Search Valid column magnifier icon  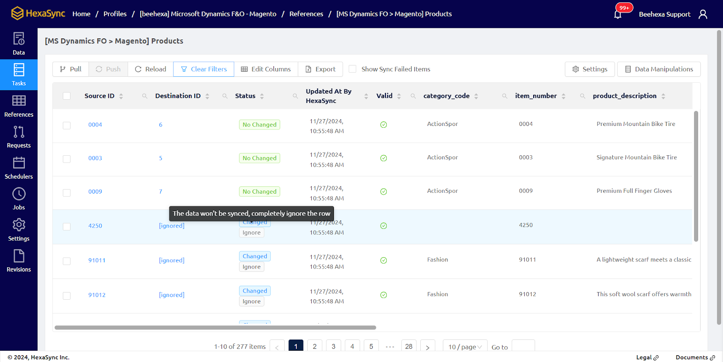coord(413,96)
